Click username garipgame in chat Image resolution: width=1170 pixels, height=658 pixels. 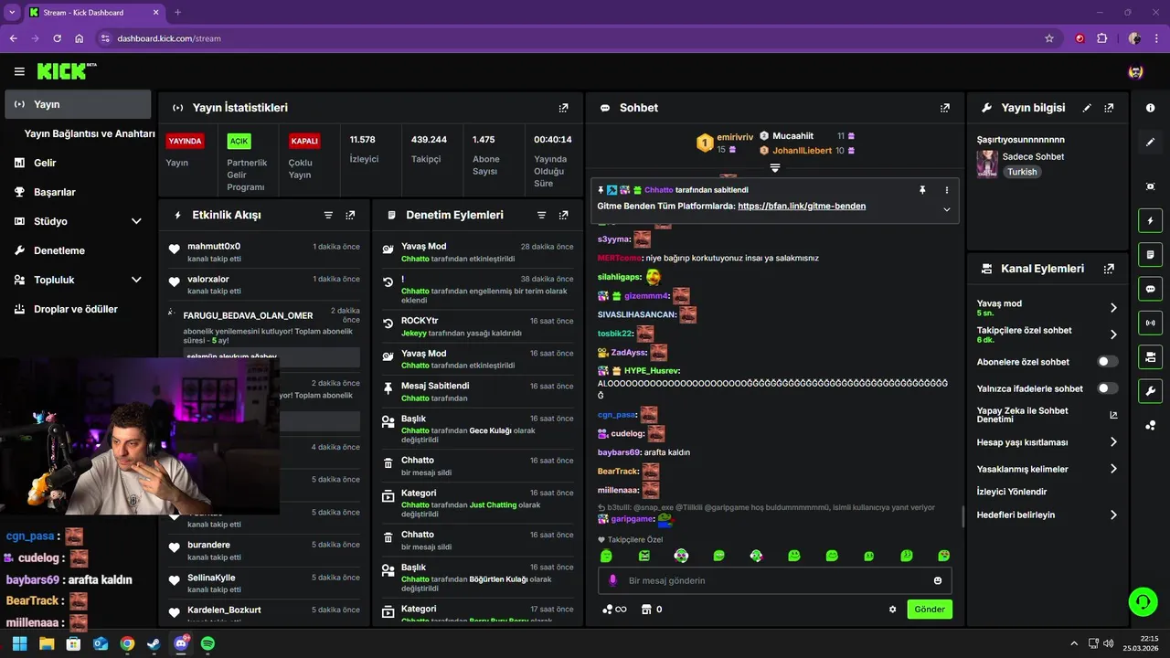(x=633, y=519)
